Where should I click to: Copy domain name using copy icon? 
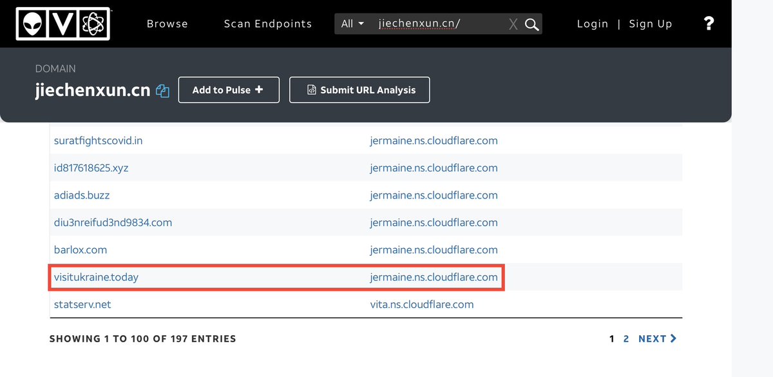pyautogui.click(x=163, y=91)
